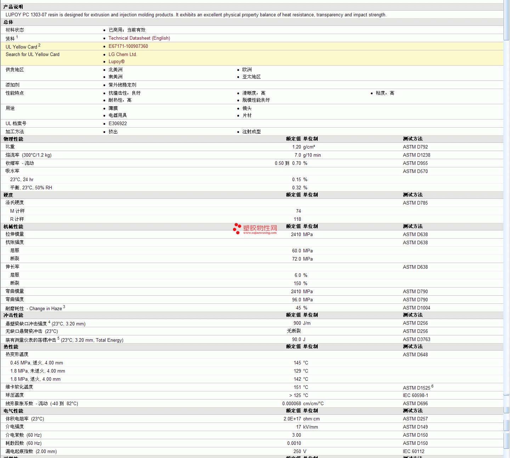Select the ASTM D1238 test method

click(416, 155)
